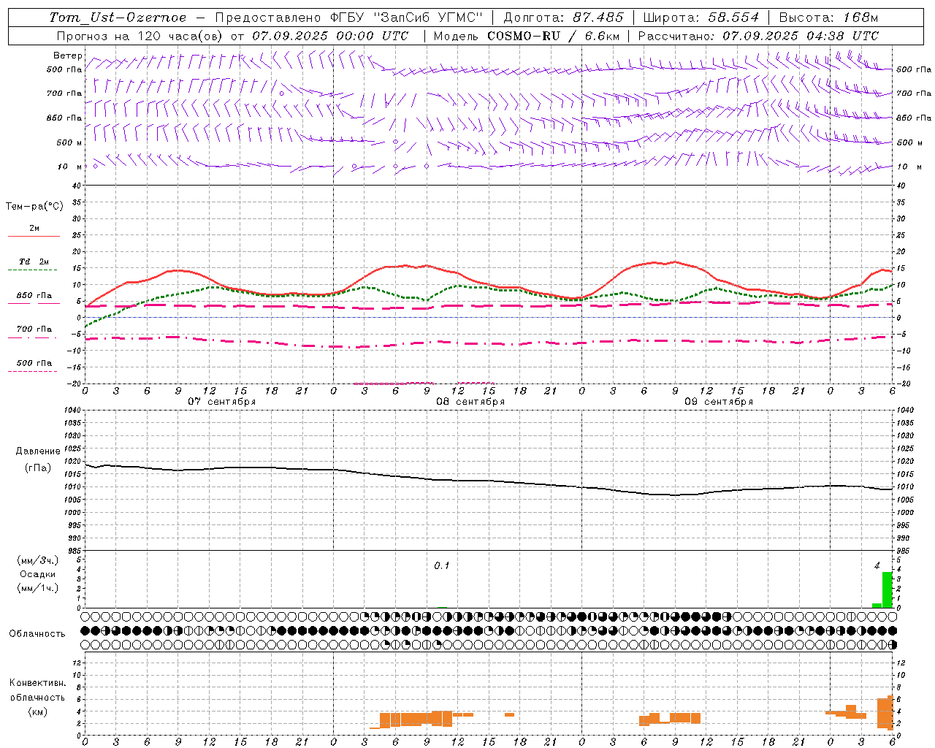Image resolution: width=935 pixels, height=748 pixels.
Task: Click the 4 precipitation value annotation
Action: [877, 566]
